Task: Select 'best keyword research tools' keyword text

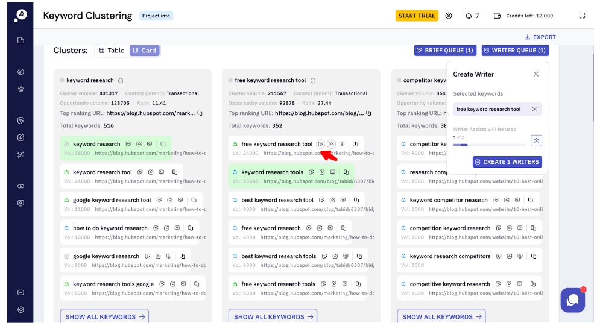Action: 279,256
